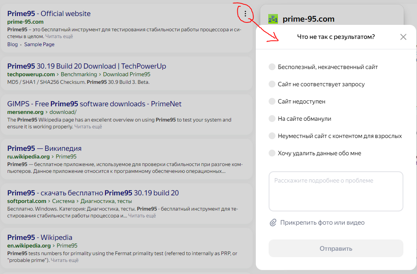This screenshot has height=274, width=417.
Task: Focus the 'Расскажите подробнее о проблеме' text field
Action: click(x=336, y=191)
